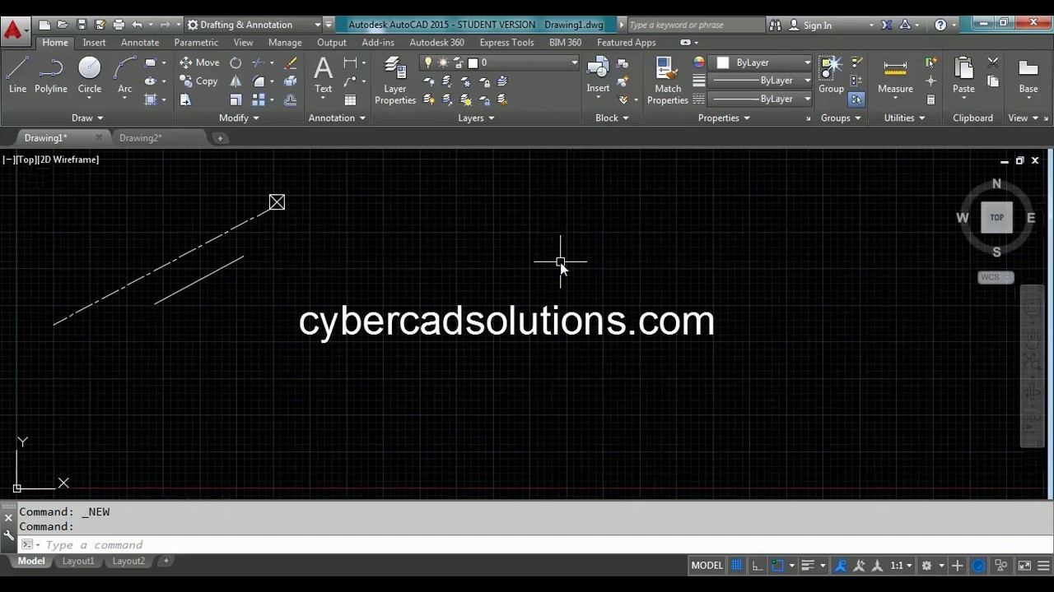The image size is (1054, 592).
Task: Select the Stretch tool icon
Action: [x=185, y=99]
